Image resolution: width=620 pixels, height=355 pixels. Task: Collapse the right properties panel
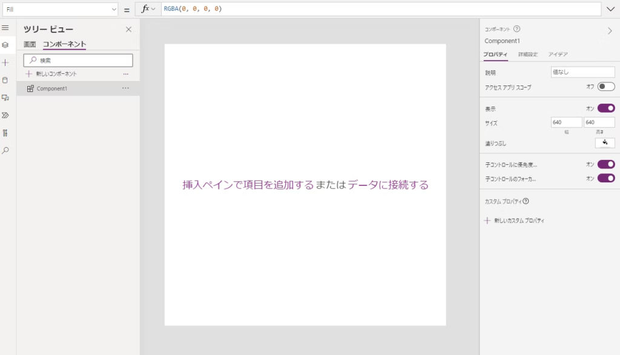pyautogui.click(x=610, y=30)
